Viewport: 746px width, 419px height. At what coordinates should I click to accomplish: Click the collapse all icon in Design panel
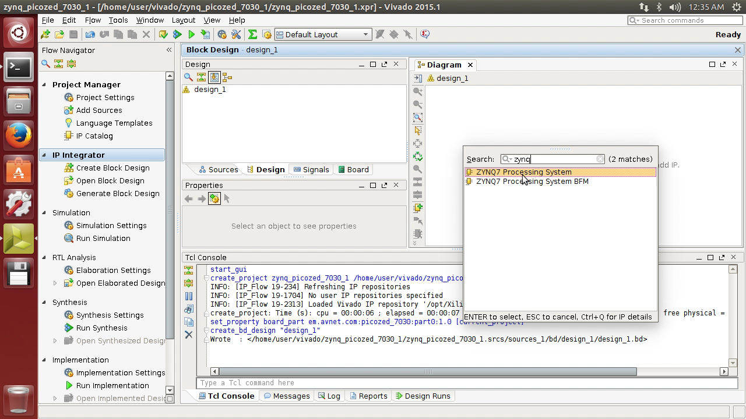point(201,77)
